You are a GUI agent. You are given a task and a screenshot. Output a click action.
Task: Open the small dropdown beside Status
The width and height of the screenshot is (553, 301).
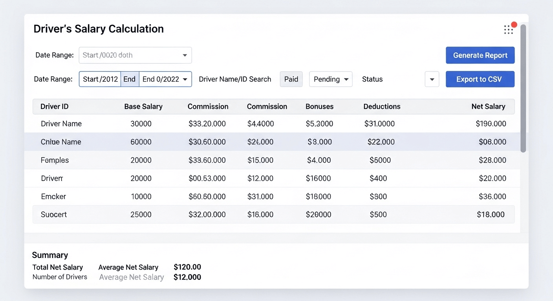coord(432,79)
